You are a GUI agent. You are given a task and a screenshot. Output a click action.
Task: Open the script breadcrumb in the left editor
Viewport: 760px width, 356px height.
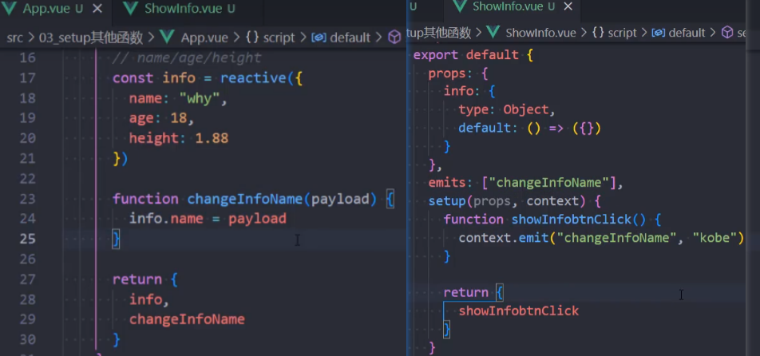[279, 38]
